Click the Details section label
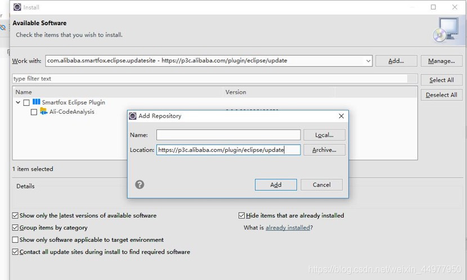The height and width of the screenshot is (280, 467). click(25, 186)
